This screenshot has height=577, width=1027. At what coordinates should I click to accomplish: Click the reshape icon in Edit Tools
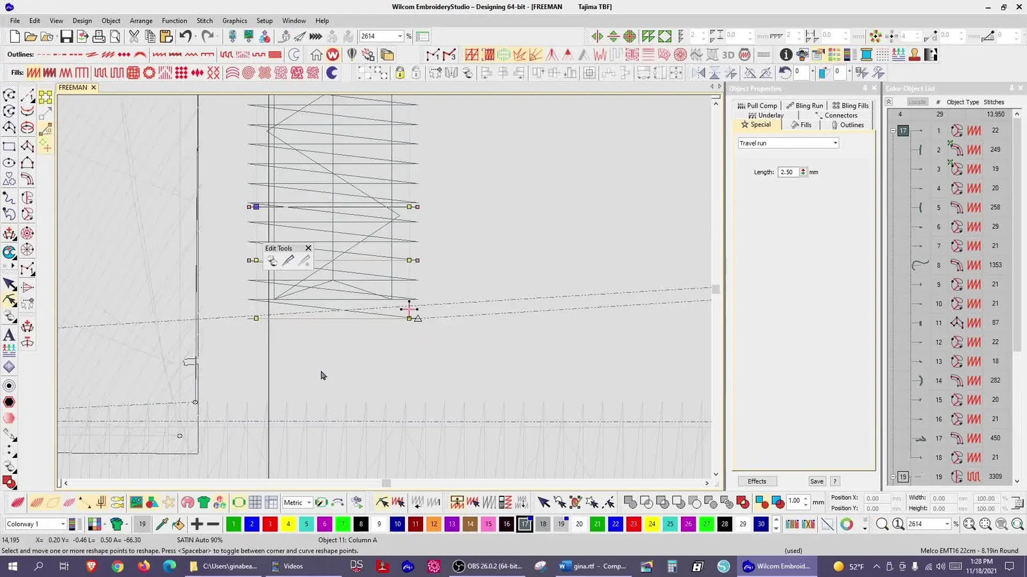(x=272, y=260)
